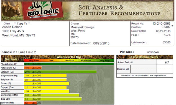Image resolution: width=176 pixels, height=105 pixels.
Task: Click the Mossy Oak BioLogic logo
Action: click(x=43, y=10)
